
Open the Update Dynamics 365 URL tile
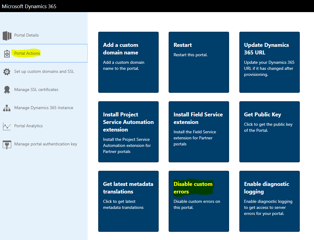(270, 62)
